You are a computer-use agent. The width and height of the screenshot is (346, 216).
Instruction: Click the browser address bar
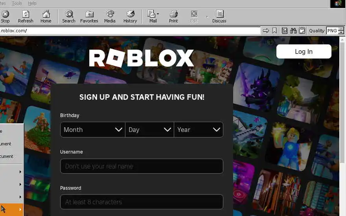click(x=130, y=31)
